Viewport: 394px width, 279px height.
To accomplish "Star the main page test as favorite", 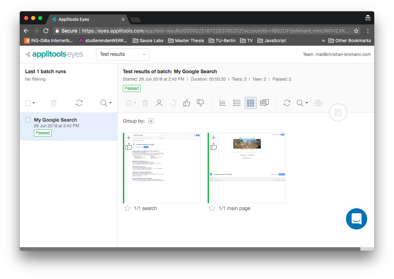I will tap(212, 208).
